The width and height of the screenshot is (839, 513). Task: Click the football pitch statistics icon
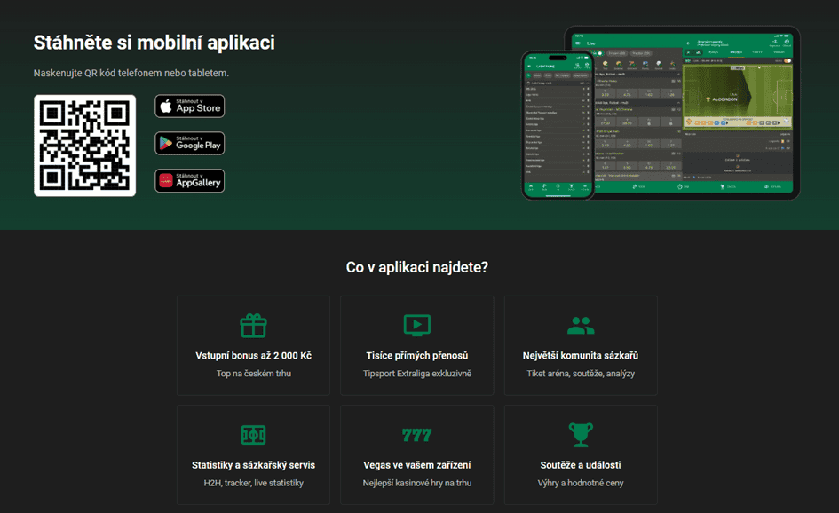click(253, 435)
